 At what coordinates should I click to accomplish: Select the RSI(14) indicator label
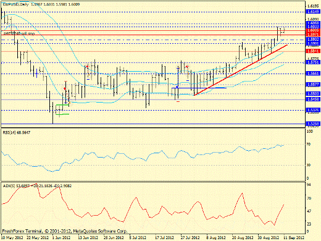[x=17, y=133]
